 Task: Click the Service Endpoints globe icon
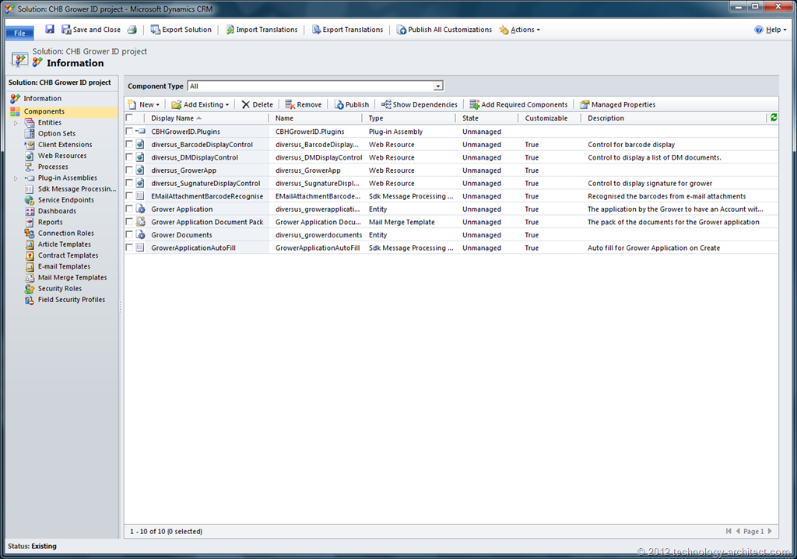pos(30,200)
